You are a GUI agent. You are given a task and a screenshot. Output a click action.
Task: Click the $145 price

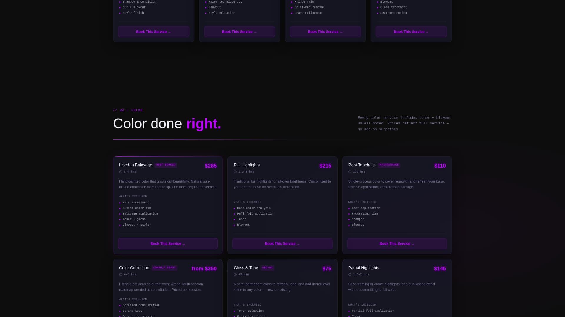[x=440, y=269]
